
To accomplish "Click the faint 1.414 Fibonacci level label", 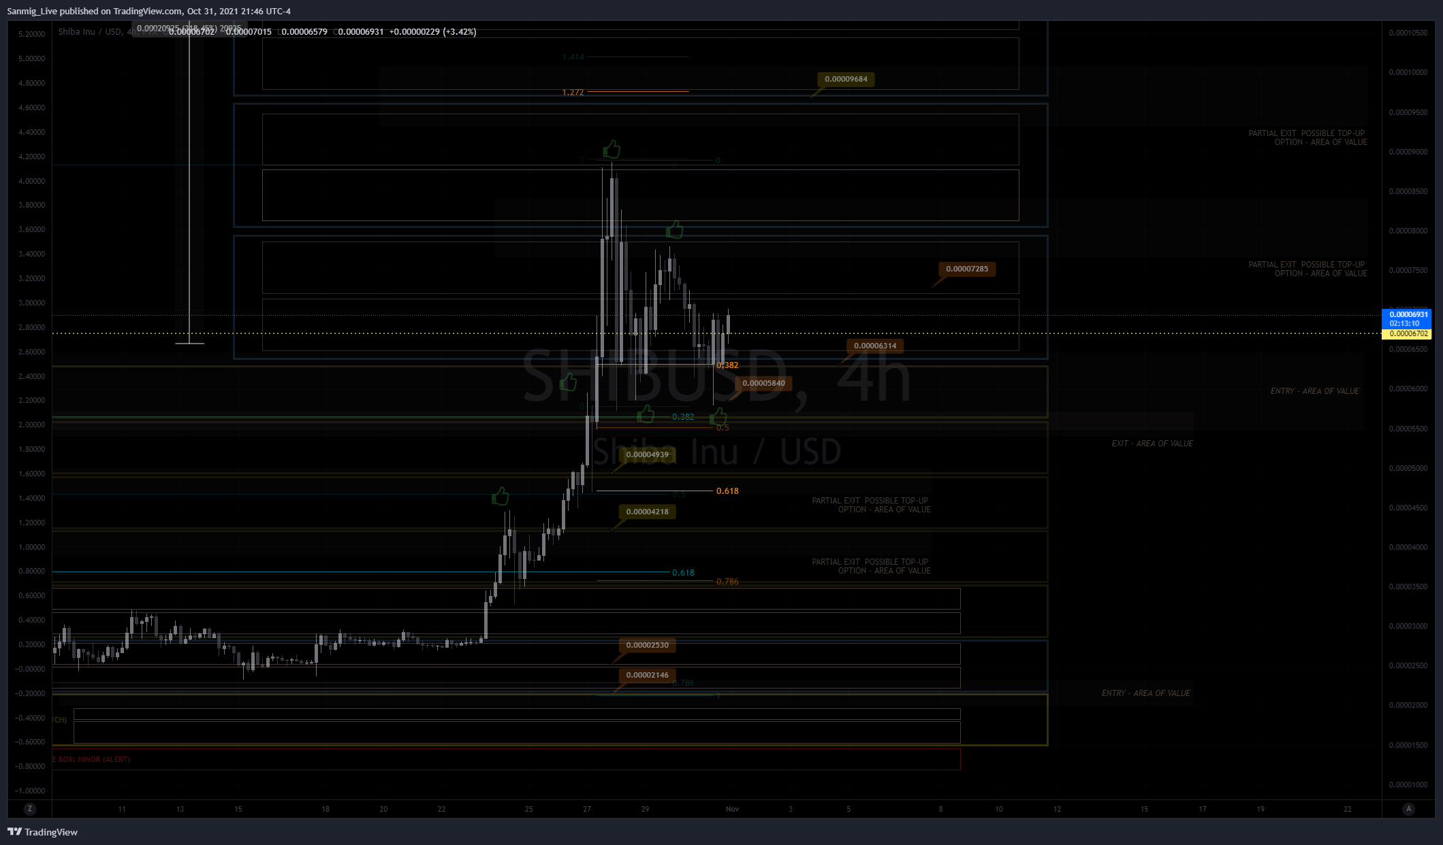I will [x=573, y=57].
